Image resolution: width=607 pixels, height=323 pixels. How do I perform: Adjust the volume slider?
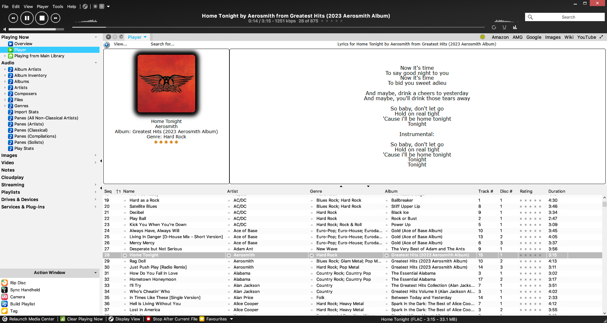click(36, 29)
